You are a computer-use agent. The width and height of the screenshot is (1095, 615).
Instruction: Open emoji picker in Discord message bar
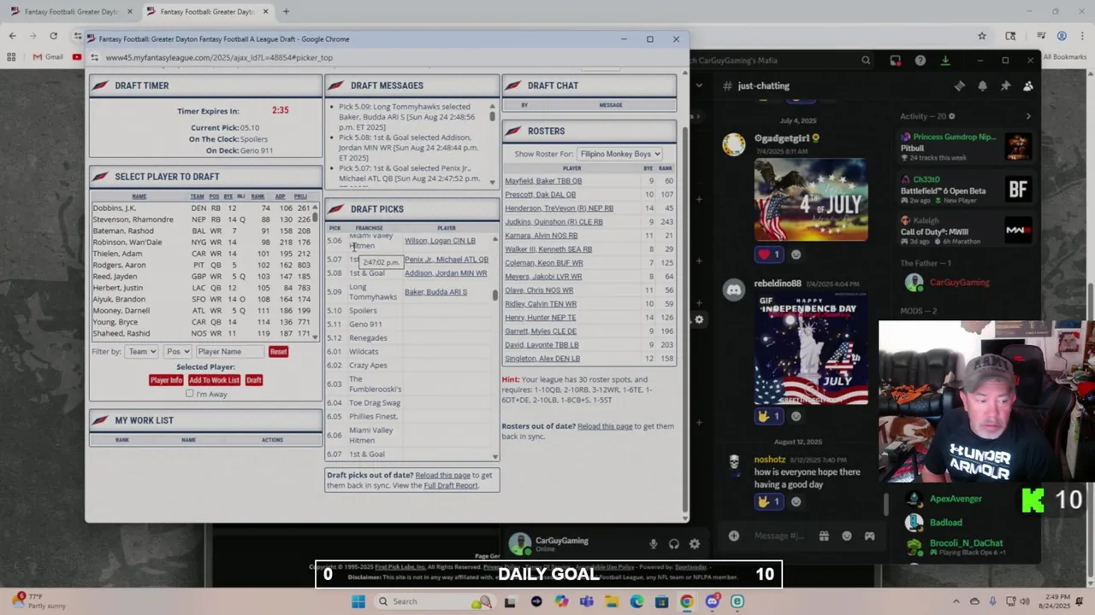click(847, 536)
